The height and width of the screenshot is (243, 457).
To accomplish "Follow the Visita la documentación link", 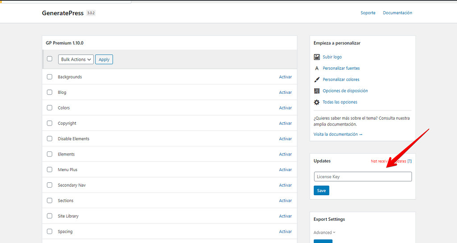I will [x=338, y=134].
